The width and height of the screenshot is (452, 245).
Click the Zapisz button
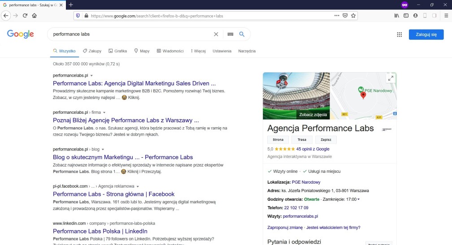(326, 140)
